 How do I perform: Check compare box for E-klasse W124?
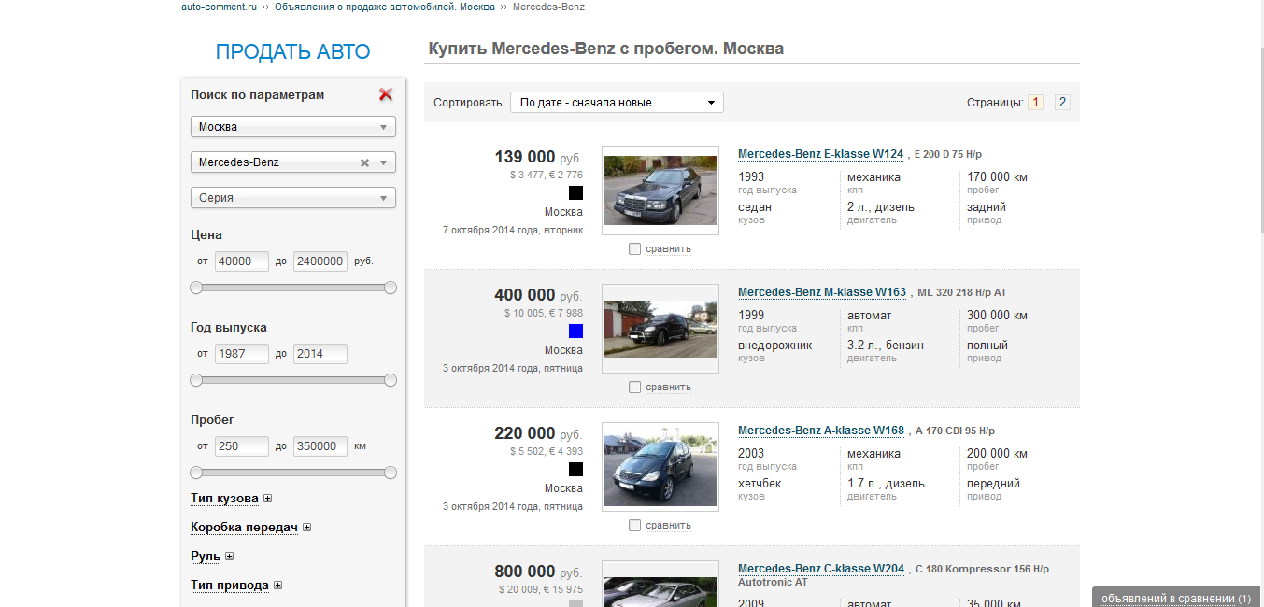(x=635, y=249)
